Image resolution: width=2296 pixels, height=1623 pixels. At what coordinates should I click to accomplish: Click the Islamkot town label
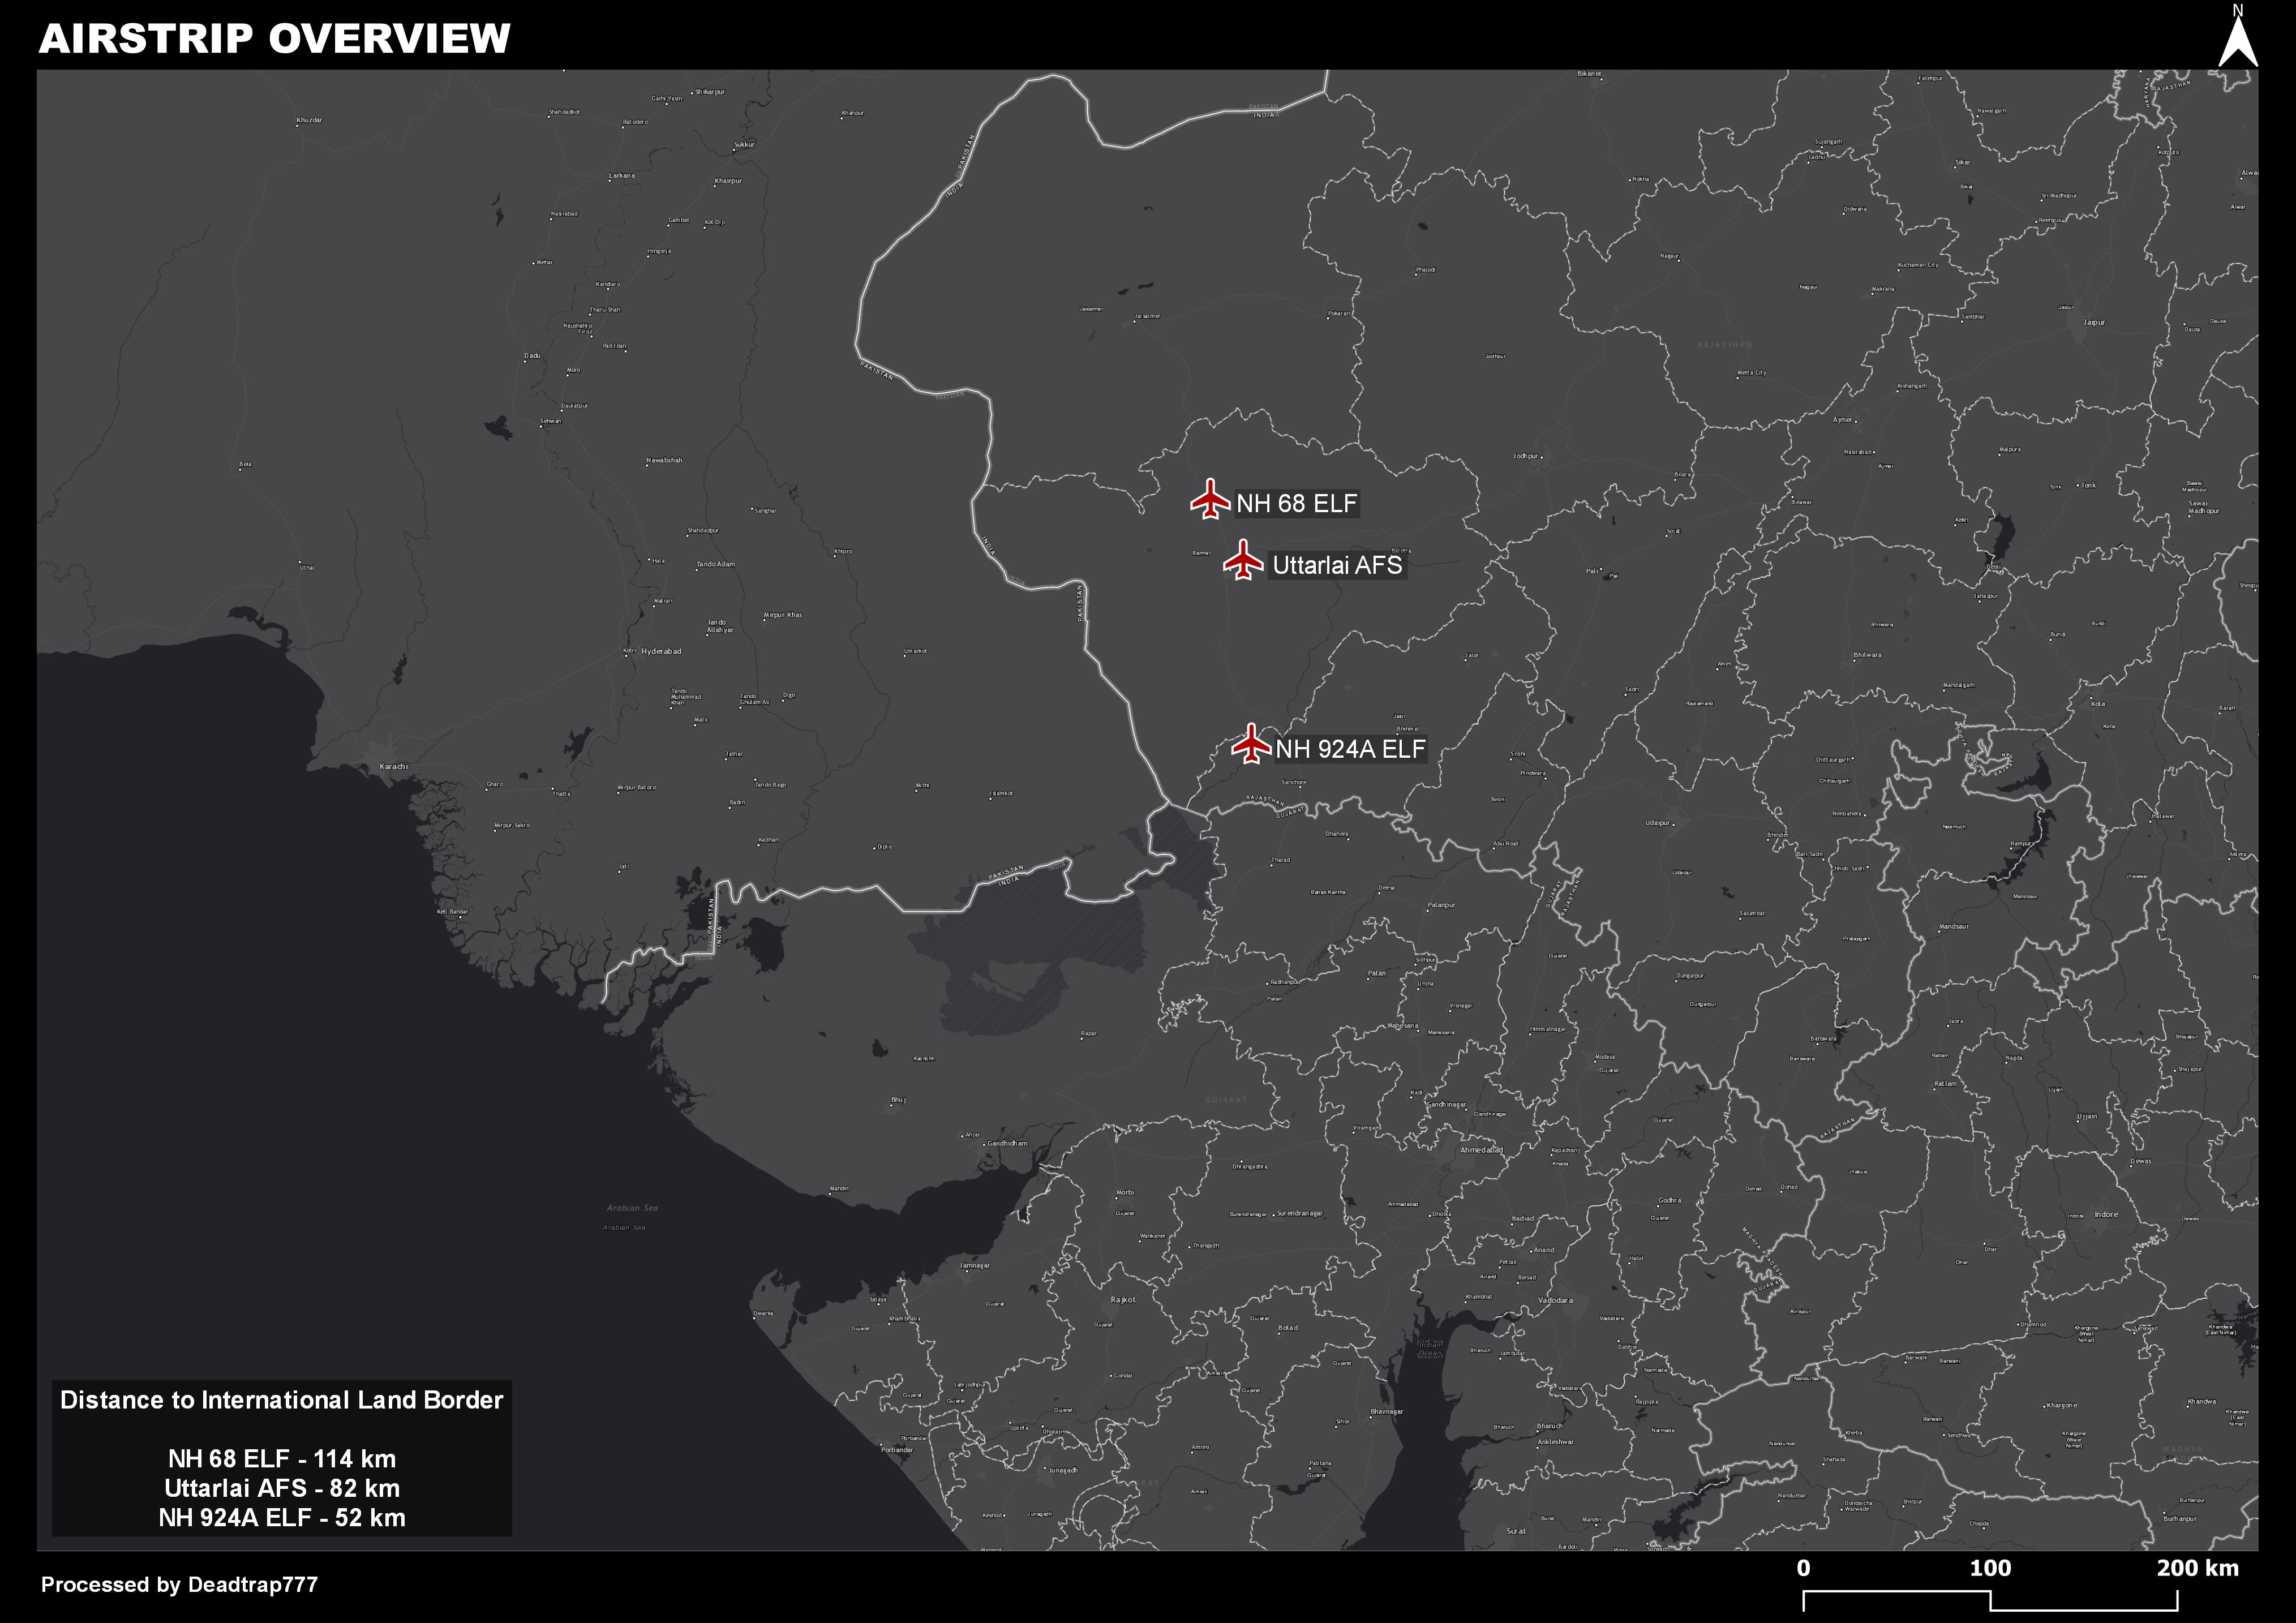coord(1001,794)
